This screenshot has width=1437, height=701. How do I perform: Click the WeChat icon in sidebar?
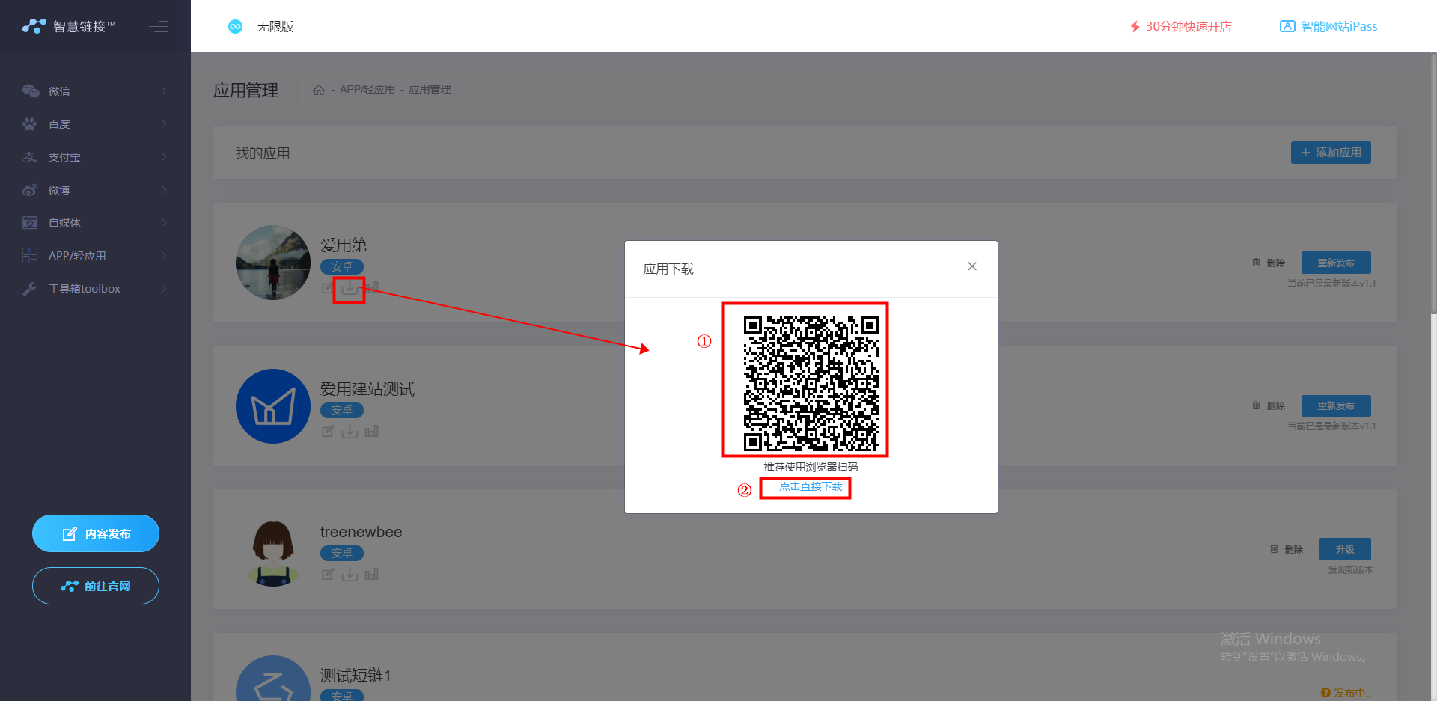[30, 91]
